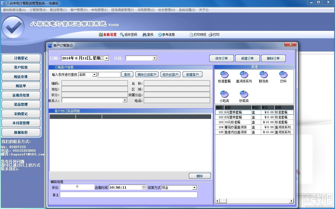
Task: Select the 10元标准餐 row
Action: click(x=254, y=122)
